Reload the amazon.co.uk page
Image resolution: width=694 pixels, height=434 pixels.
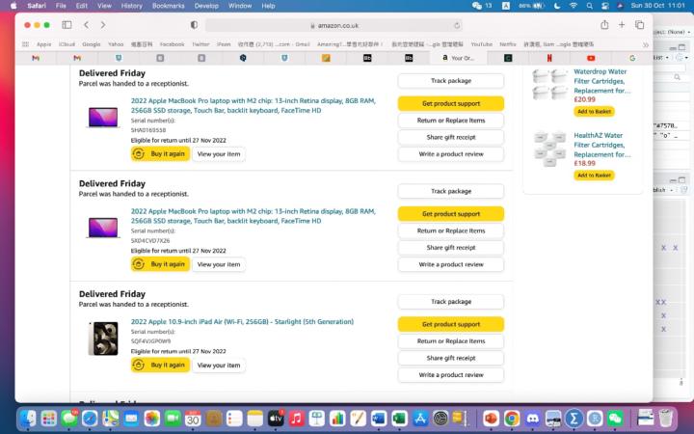tap(457, 25)
